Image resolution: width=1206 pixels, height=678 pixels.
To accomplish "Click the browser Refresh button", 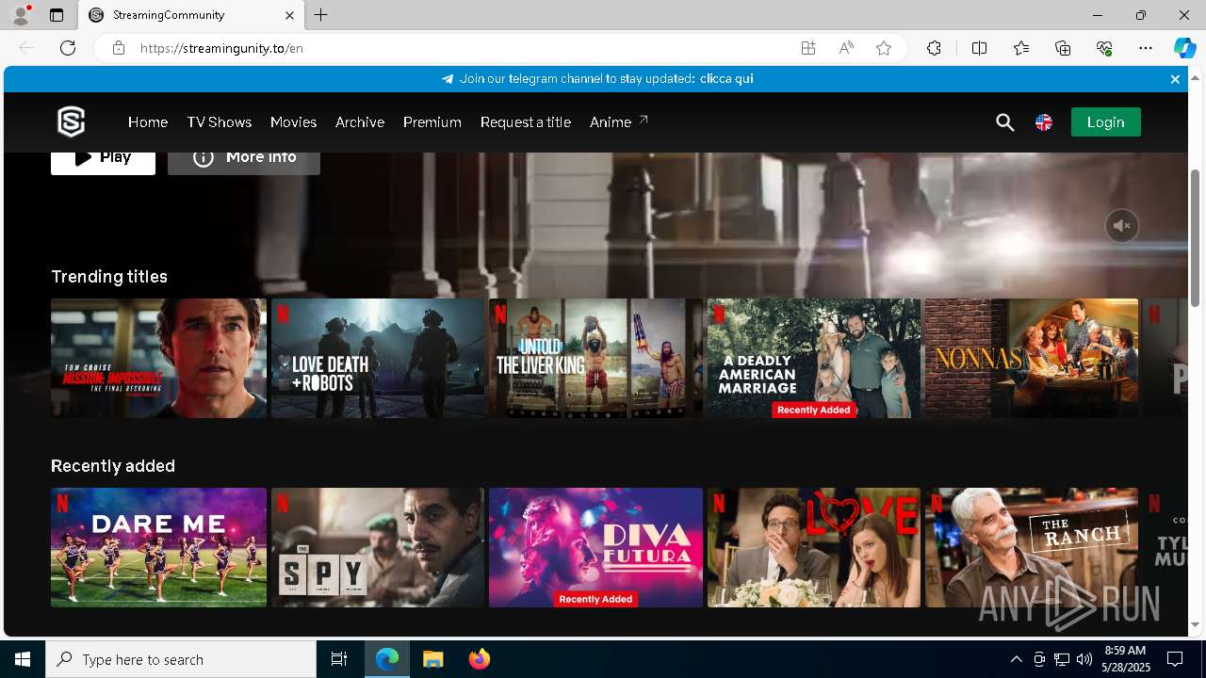I will [x=68, y=48].
